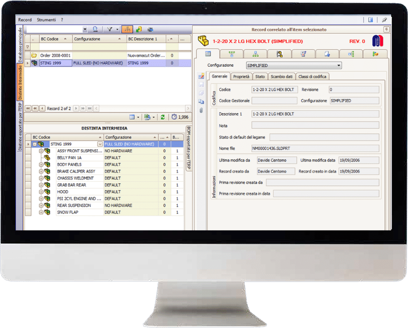Open the Strumenti menu

pos(46,20)
